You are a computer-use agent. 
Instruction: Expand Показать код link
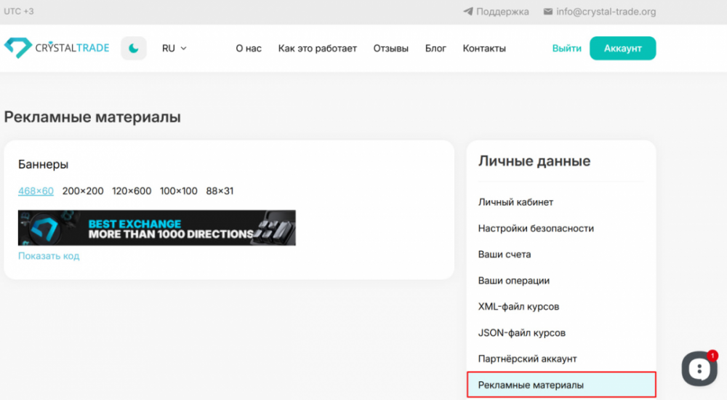49,256
